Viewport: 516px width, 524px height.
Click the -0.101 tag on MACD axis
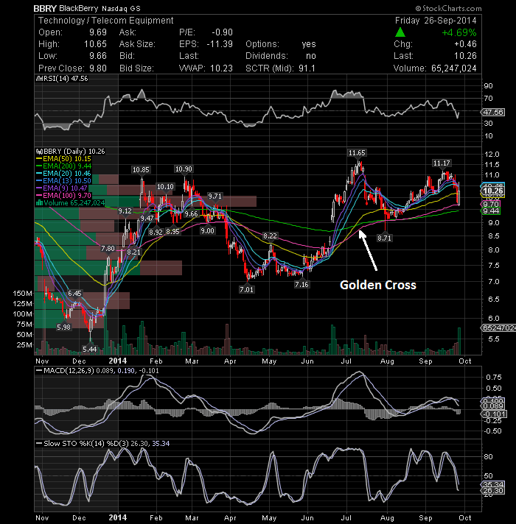click(495, 414)
